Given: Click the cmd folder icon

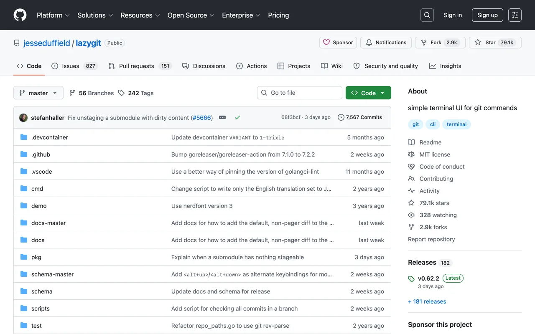Looking at the screenshot, I should point(24,189).
